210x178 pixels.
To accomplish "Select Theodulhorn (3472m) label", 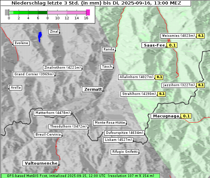I will coord(68,126).
